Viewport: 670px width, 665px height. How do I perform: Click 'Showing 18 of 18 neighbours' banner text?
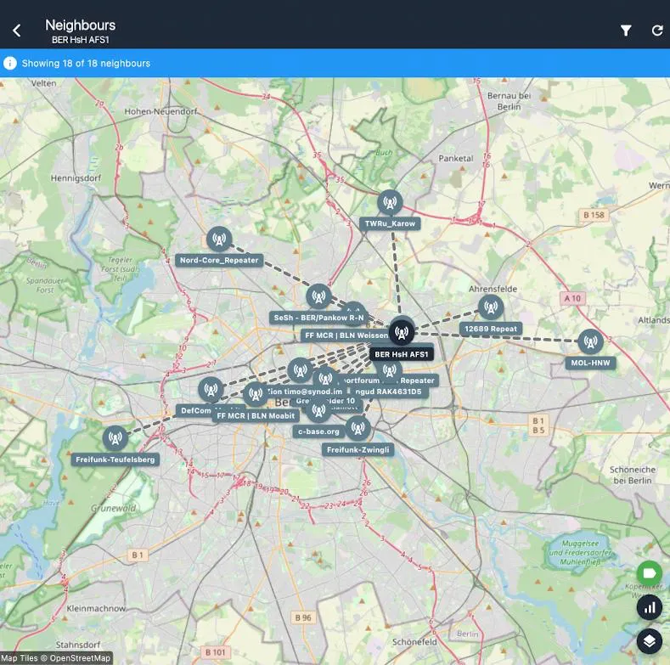[x=86, y=63]
